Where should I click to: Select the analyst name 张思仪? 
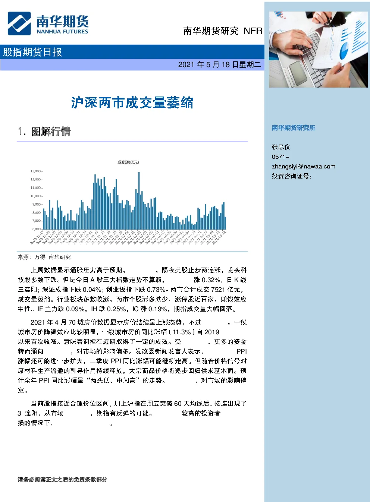281,147
